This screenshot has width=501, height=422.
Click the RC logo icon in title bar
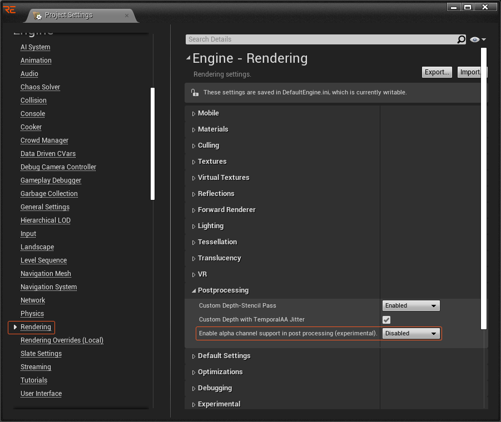pos(9,9)
